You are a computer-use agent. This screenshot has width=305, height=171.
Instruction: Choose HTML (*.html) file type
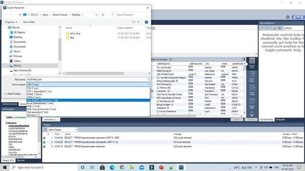88,94
